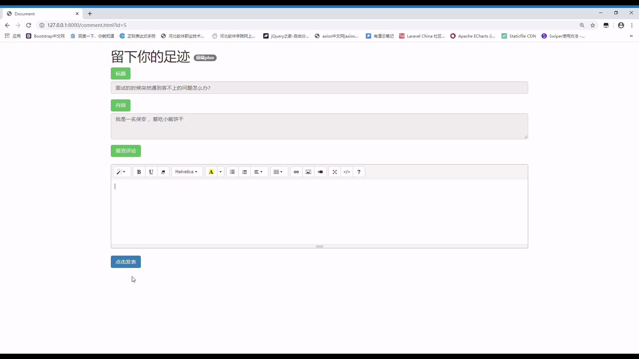Open Staticfile CDN bookmark
This screenshot has height=359, width=639.
coord(519,36)
